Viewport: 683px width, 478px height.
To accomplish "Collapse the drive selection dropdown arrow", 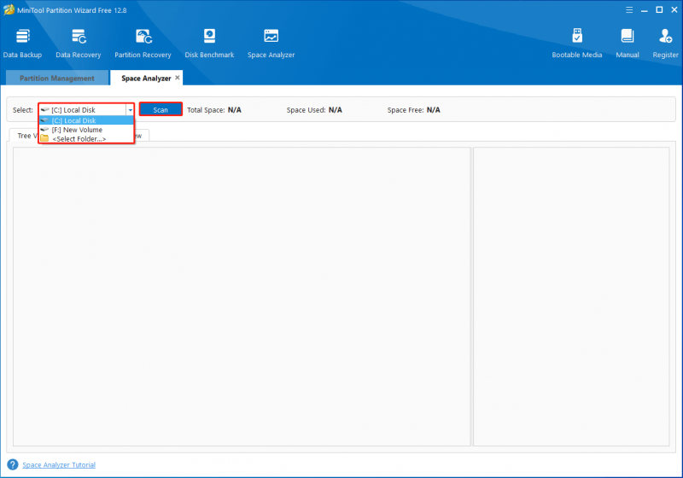I will 131,110.
